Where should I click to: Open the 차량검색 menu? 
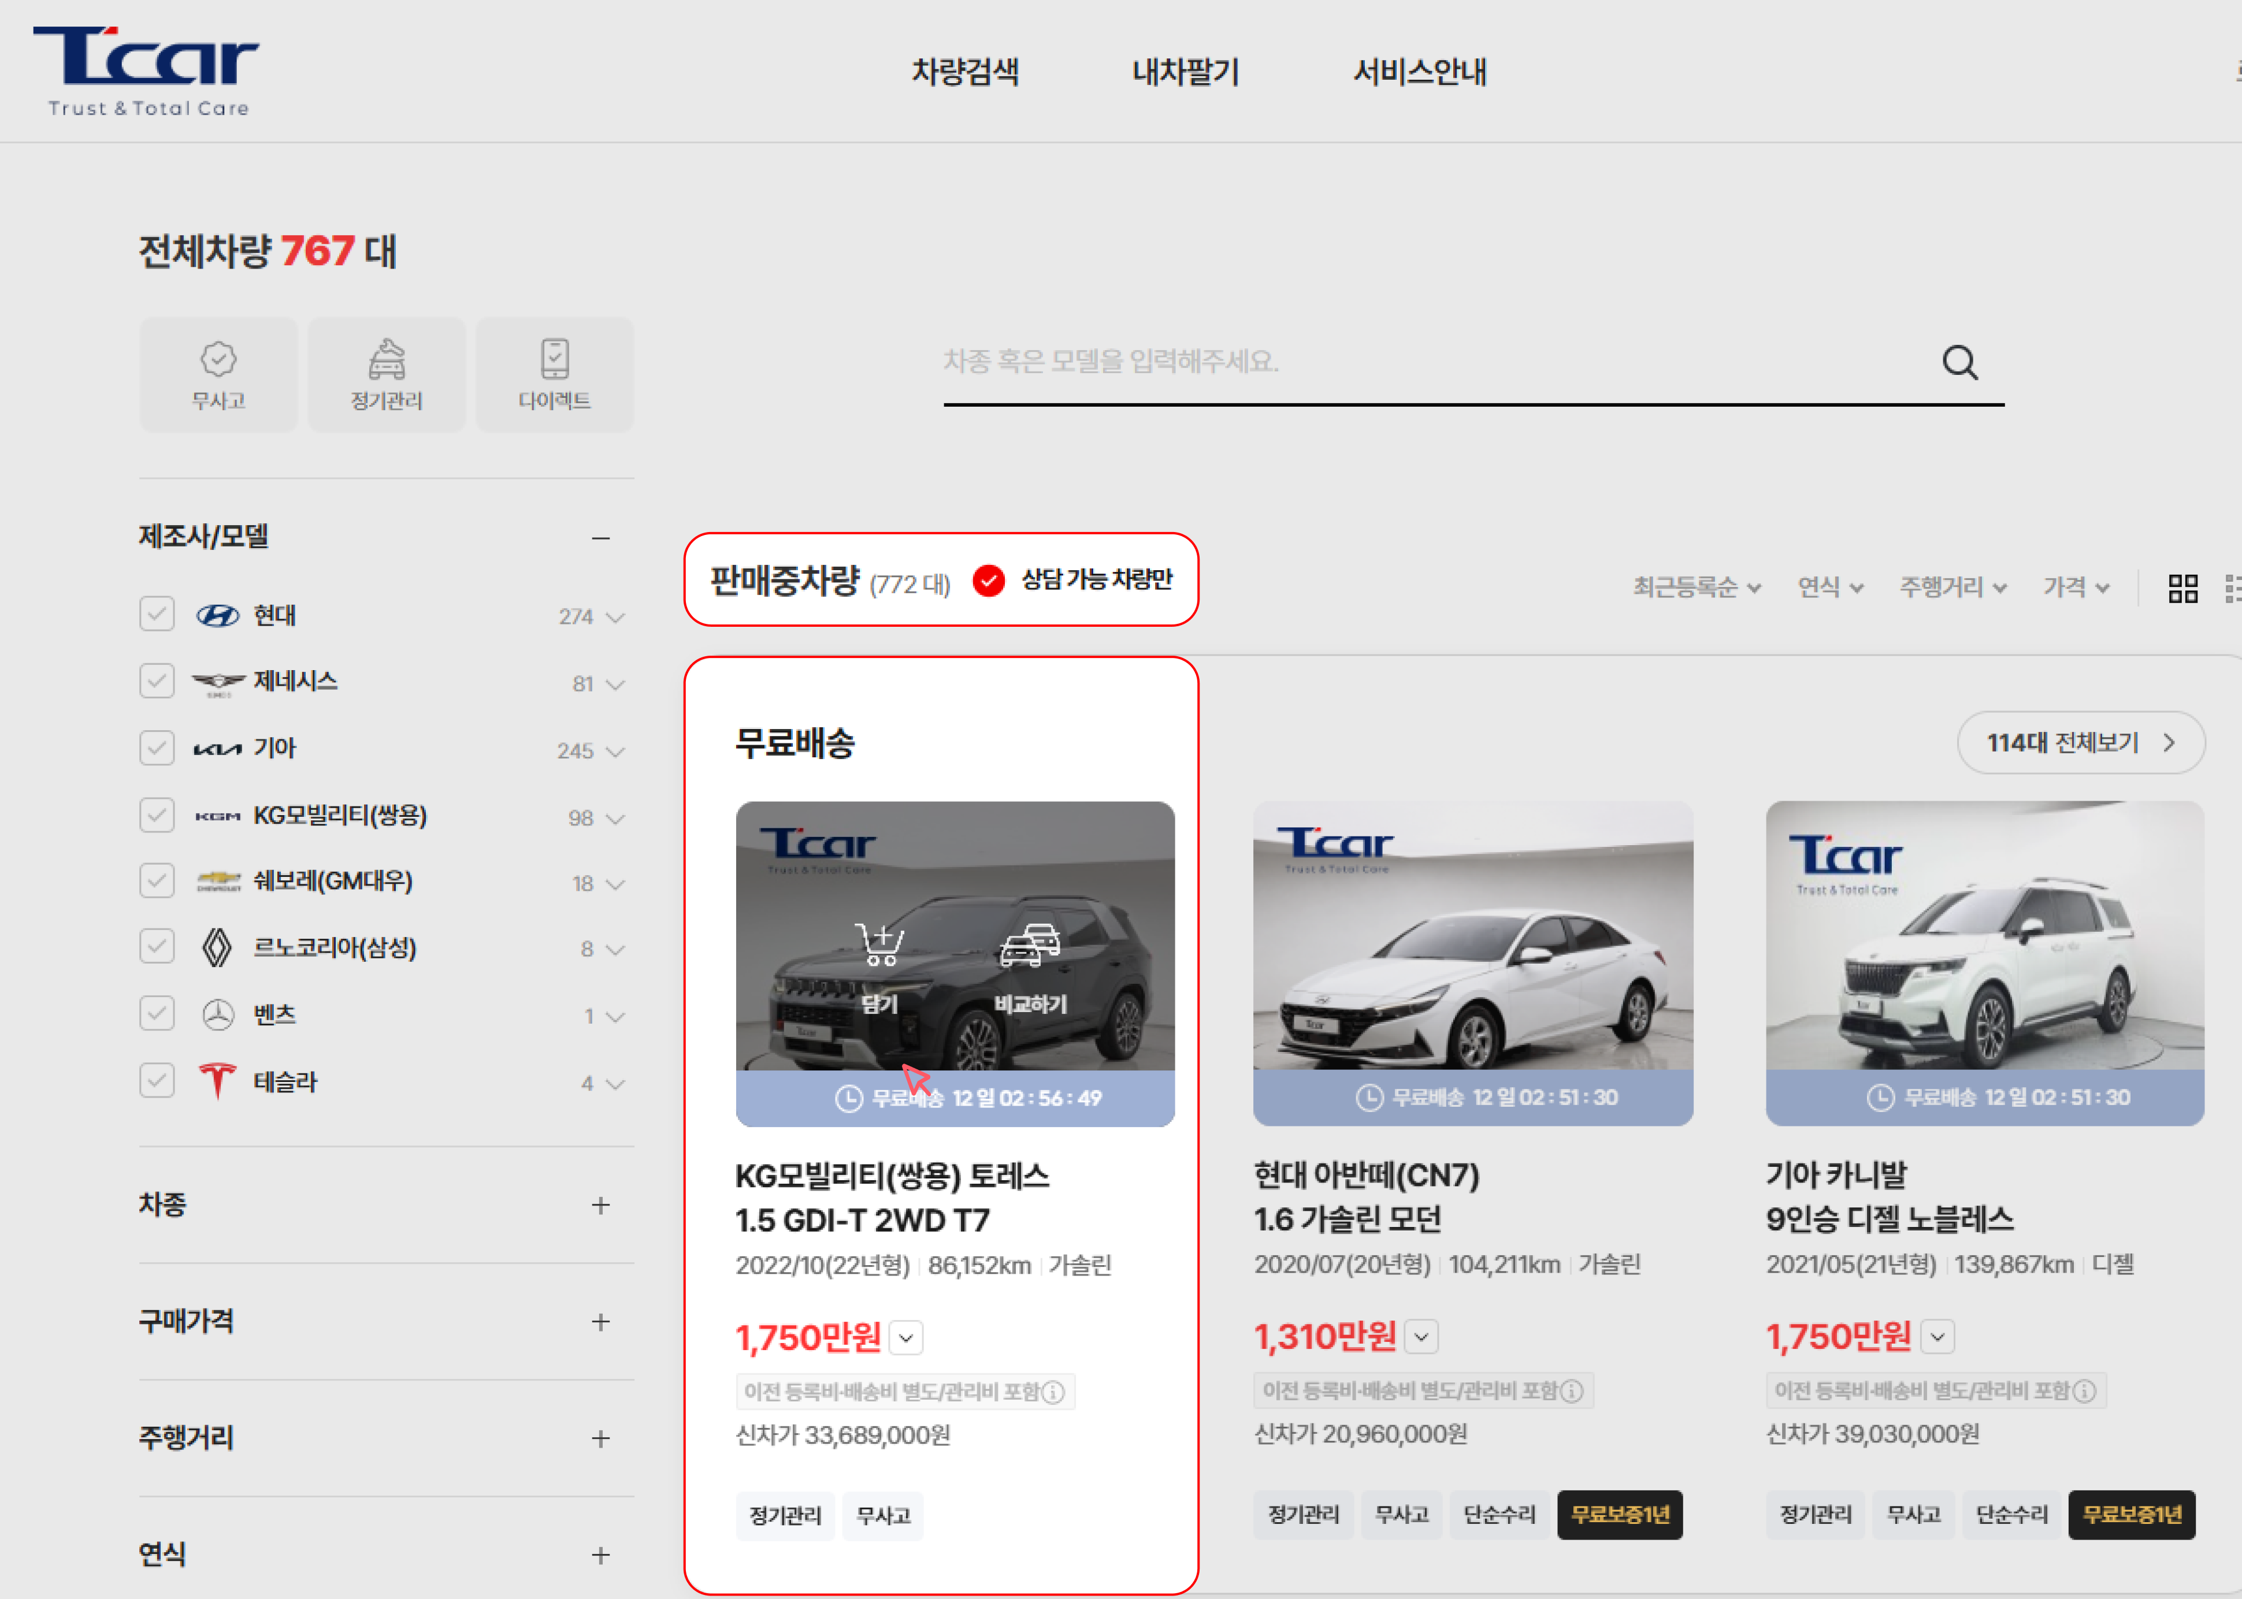click(965, 72)
